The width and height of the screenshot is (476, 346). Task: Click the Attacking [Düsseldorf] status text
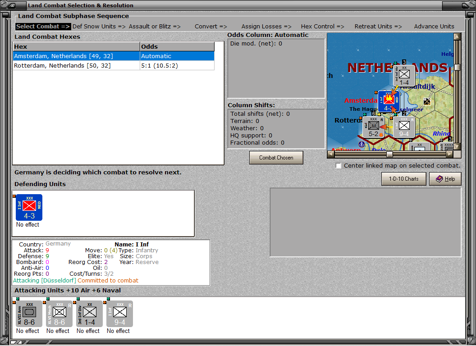pos(44,280)
